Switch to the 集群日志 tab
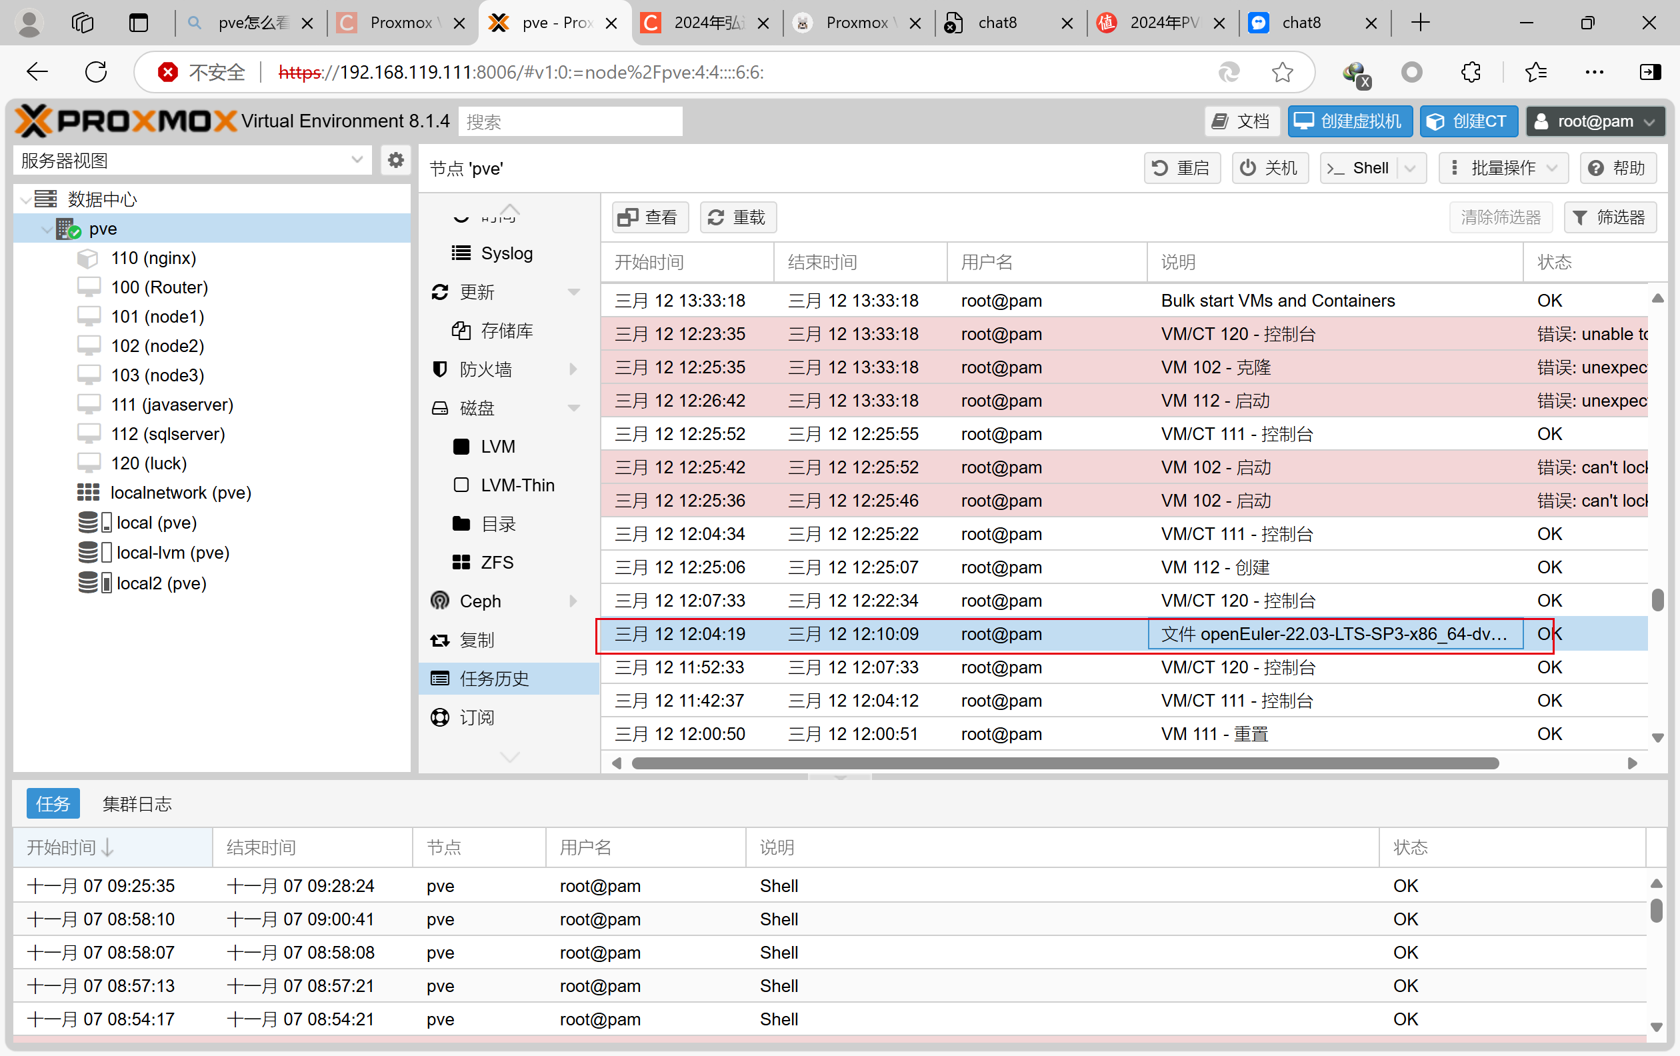 [137, 803]
